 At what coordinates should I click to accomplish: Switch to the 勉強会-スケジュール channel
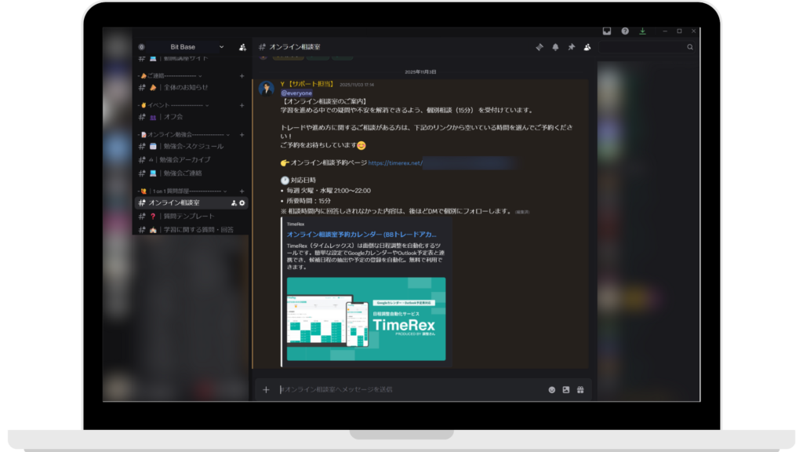(x=193, y=146)
